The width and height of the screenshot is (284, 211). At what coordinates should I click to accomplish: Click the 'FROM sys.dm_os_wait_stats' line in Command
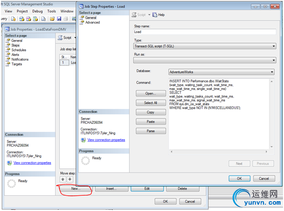pyautogui.click(x=189, y=104)
